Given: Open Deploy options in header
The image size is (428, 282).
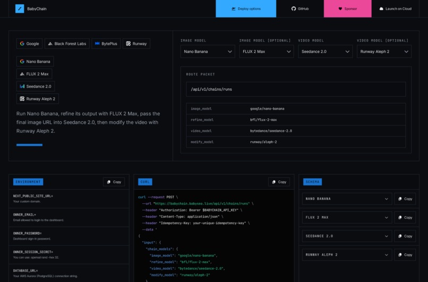Looking at the screenshot, I should point(246,8).
